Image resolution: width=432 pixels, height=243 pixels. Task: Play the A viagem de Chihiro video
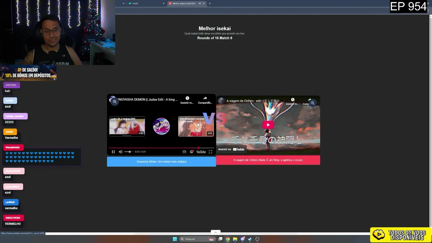pos(268,125)
